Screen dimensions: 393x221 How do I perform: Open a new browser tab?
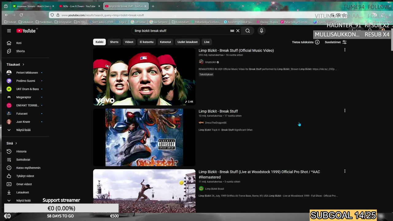[x=153, y=6]
